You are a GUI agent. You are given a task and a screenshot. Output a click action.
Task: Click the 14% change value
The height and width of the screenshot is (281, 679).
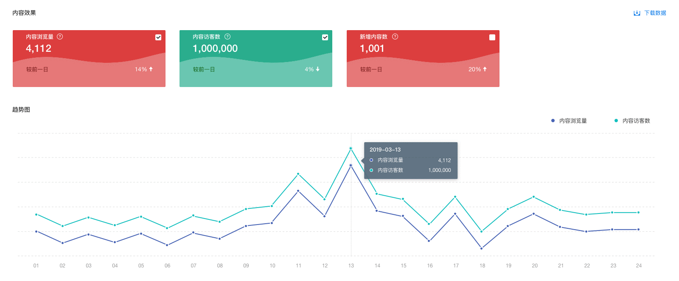coord(141,69)
